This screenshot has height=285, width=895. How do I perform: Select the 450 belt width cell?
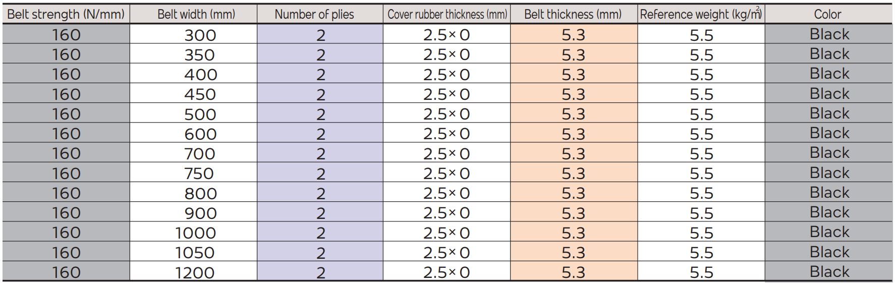point(194,93)
